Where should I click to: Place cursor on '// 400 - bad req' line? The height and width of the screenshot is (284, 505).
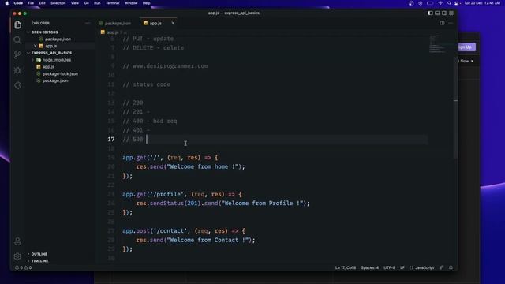pos(150,121)
